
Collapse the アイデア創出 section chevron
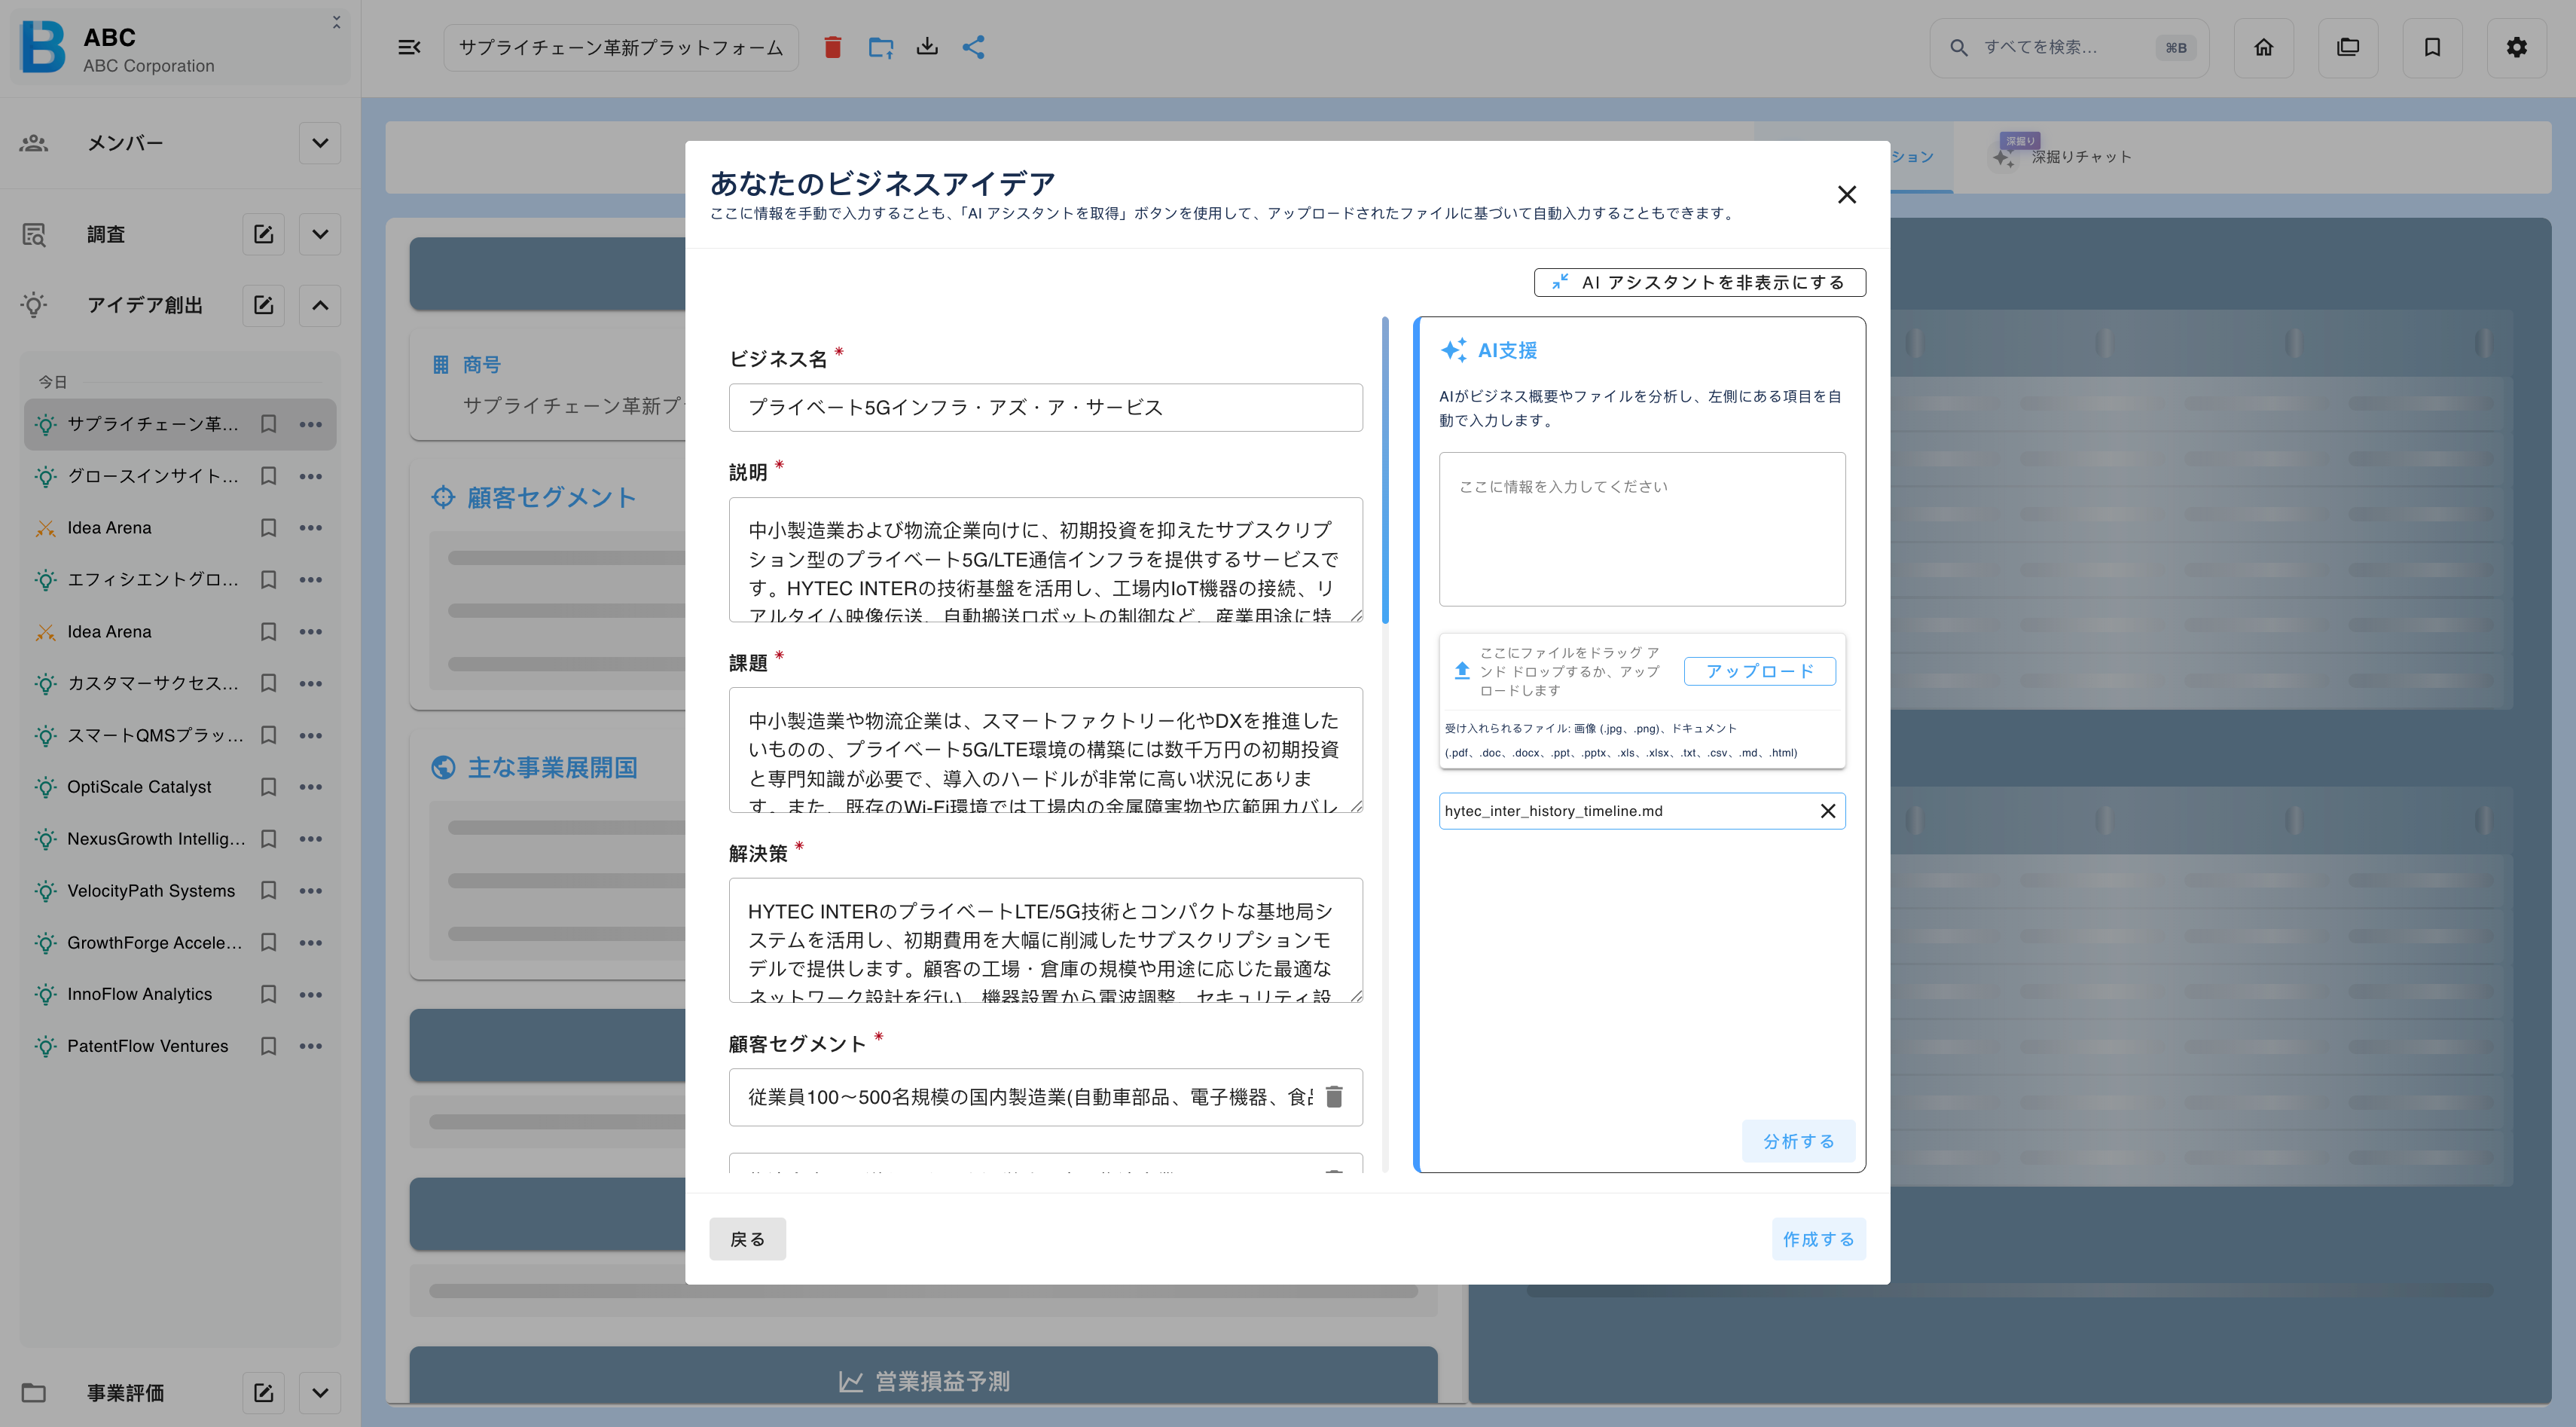pos(320,305)
